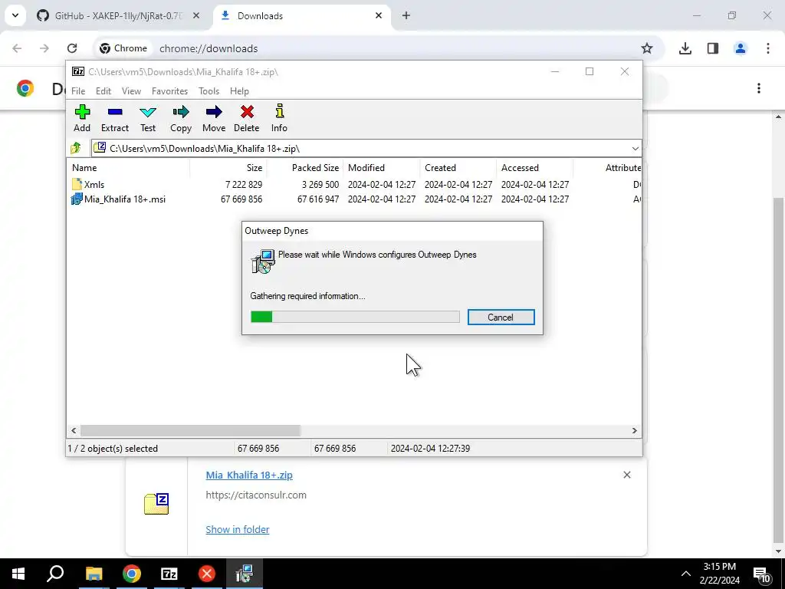Select the Downloads tab
The width and height of the screenshot is (785, 589).
(x=302, y=15)
